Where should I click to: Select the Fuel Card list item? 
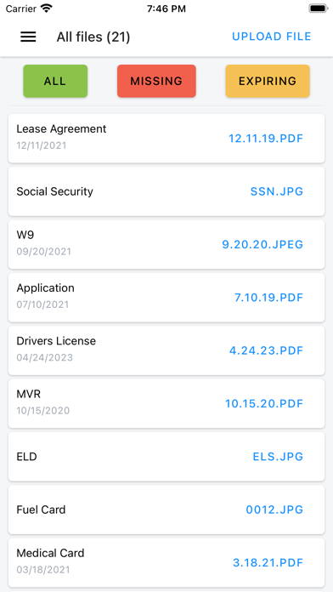click(166, 509)
